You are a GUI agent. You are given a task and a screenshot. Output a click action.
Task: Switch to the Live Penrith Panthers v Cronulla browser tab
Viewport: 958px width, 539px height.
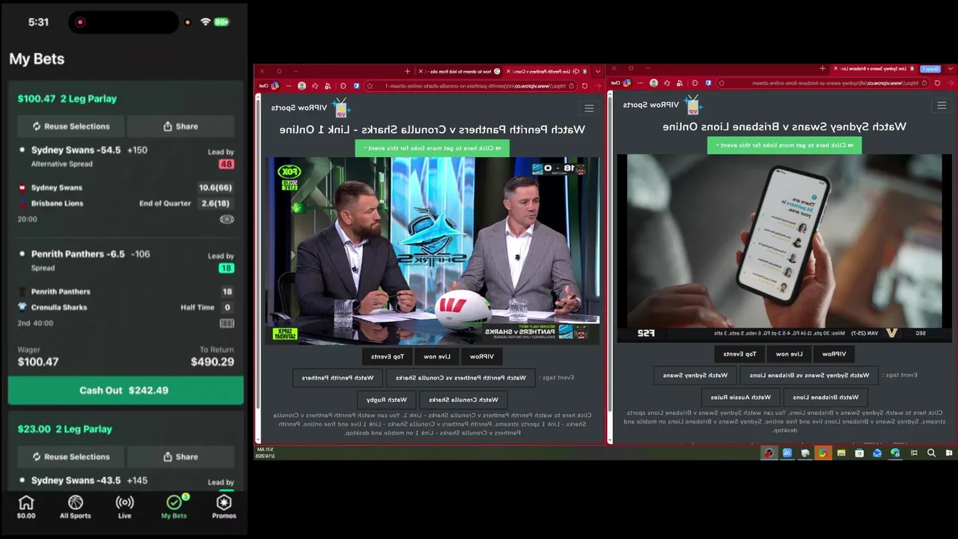[x=547, y=71]
